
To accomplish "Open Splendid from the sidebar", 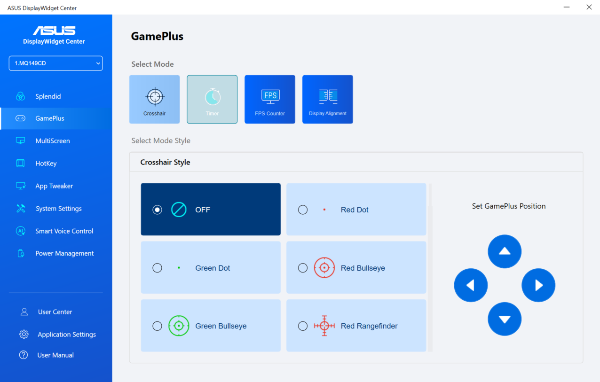I will coord(48,96).
